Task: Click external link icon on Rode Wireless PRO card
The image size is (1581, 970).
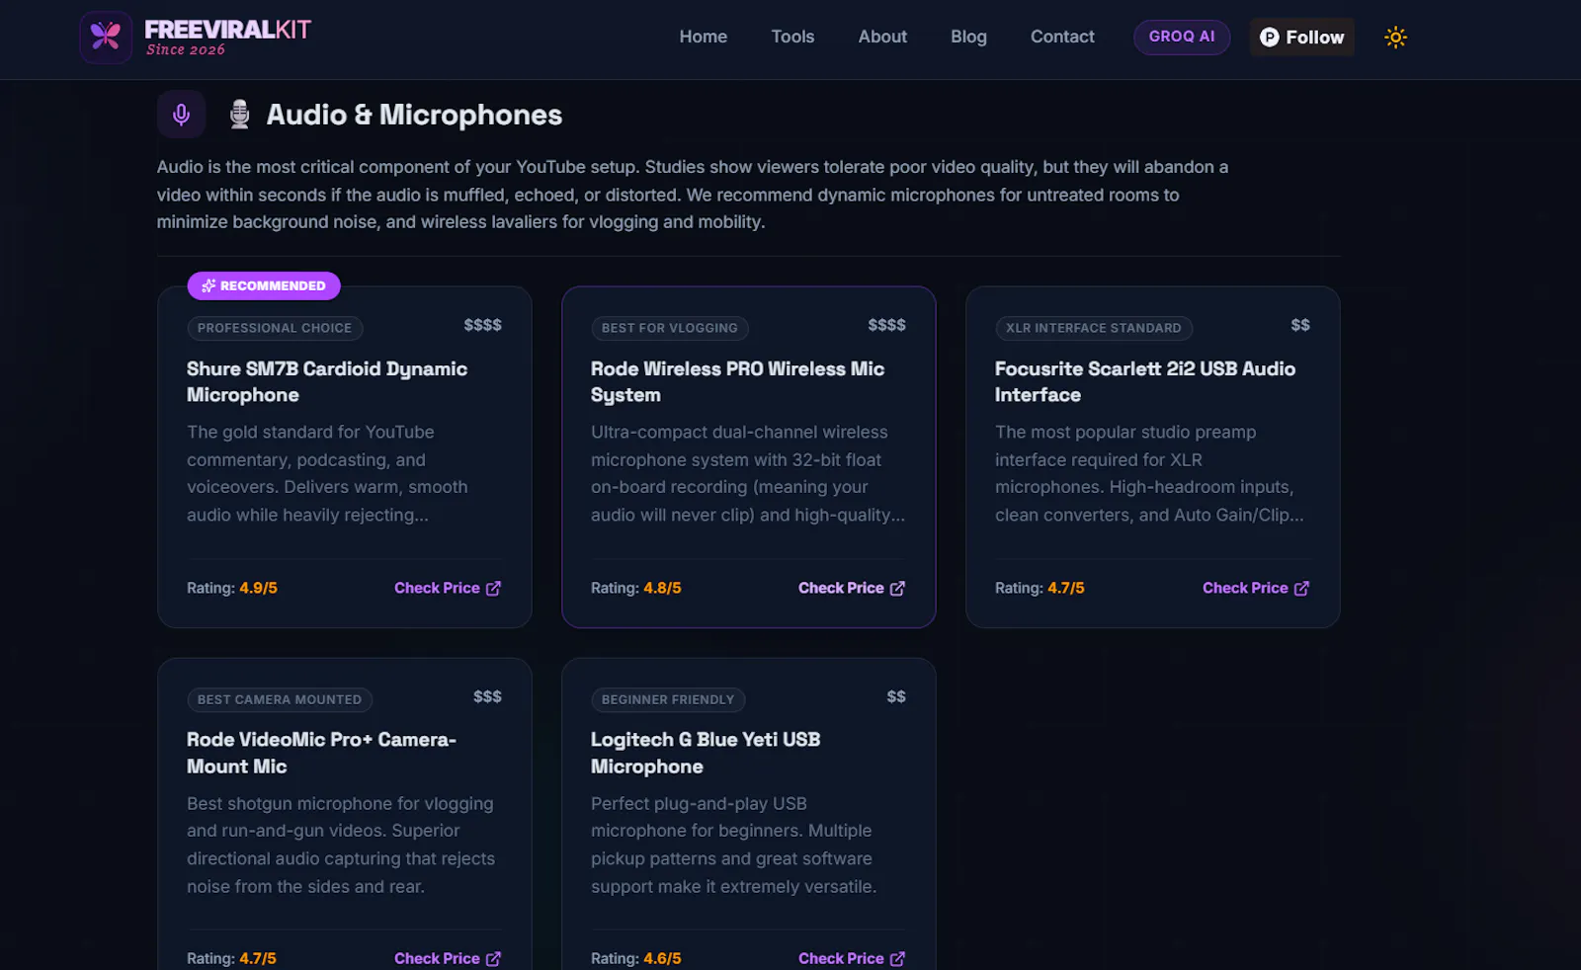Action: (897, 589)
